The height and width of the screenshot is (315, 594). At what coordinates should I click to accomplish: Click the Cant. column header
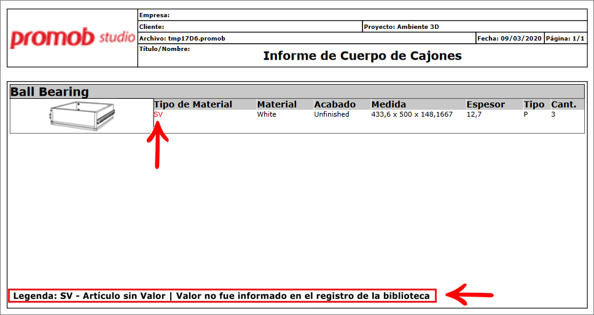click(563, 104)
